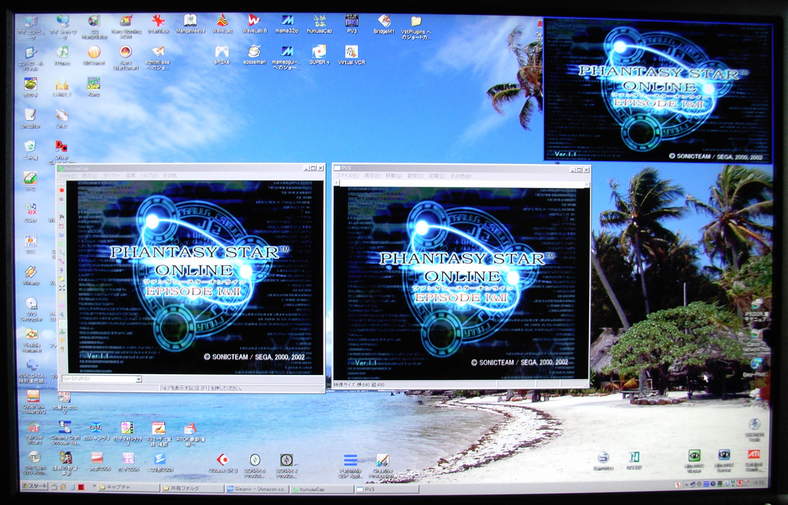Open 区間(D) menu in PV3 window
788x505 pixels.
437,176
